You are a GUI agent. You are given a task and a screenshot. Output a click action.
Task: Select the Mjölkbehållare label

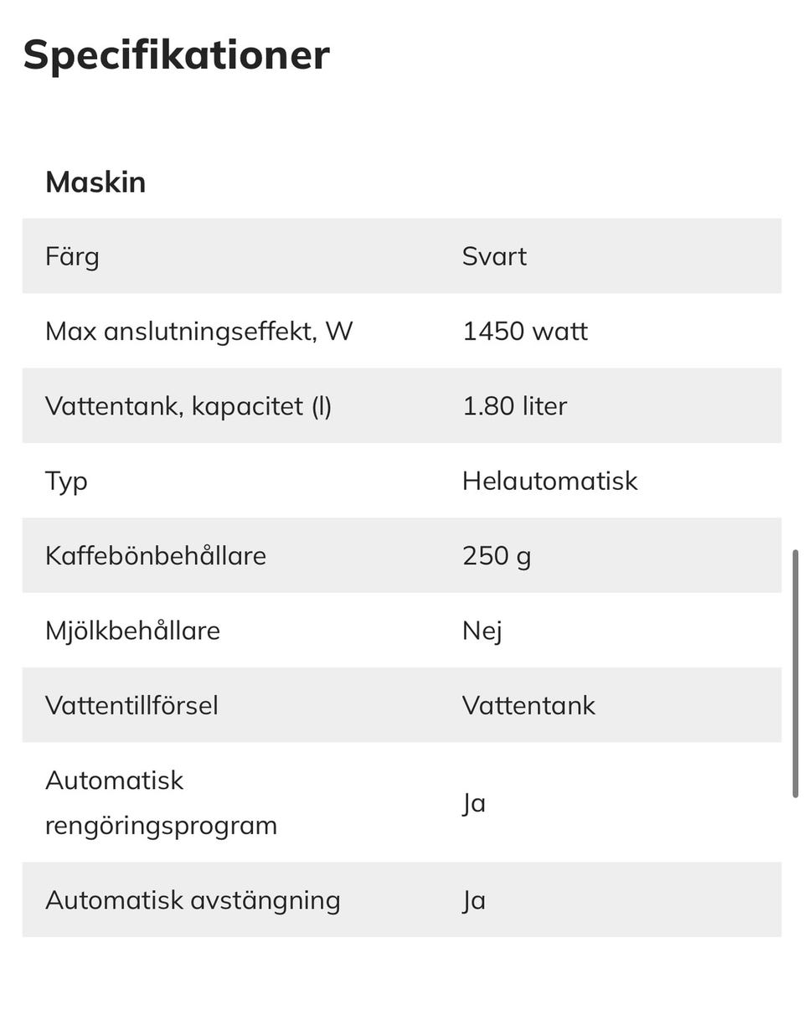(132, 631)
